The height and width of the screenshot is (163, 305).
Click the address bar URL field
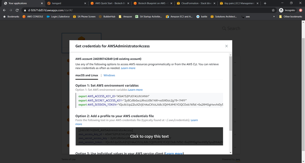148,10
